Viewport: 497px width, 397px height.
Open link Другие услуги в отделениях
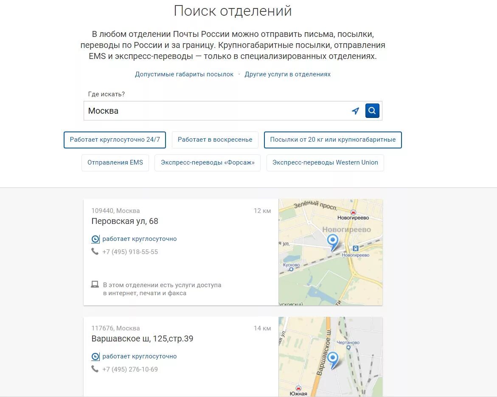pyautogui.click(x=287, y=74)
